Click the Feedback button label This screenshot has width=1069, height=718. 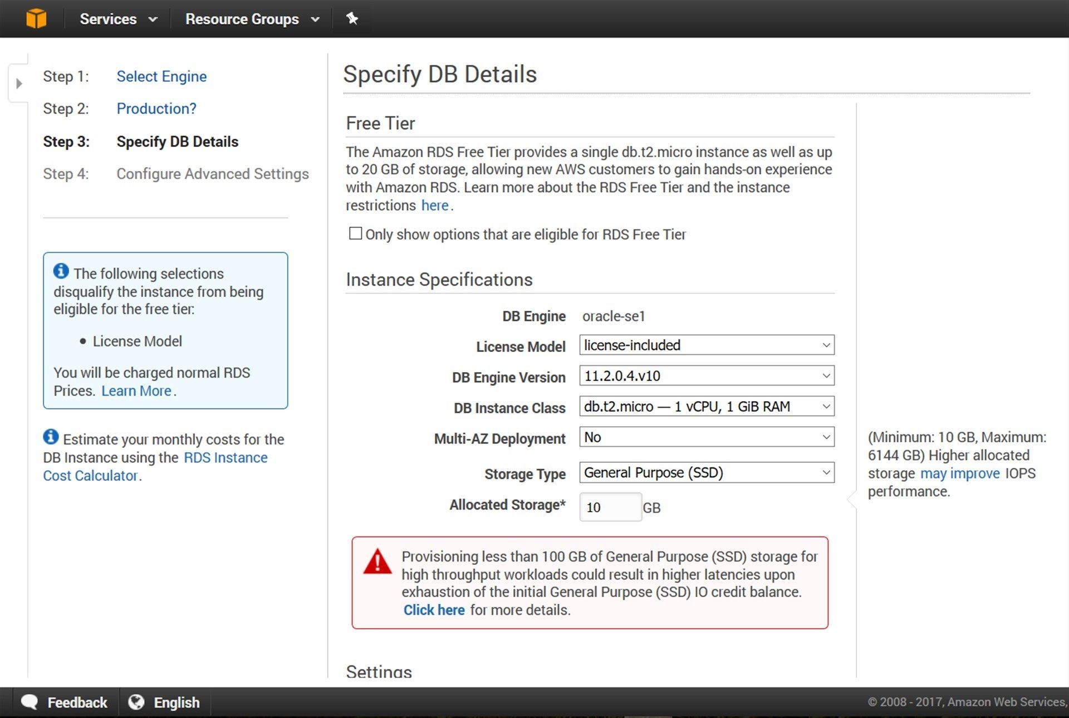(x=77, y=702)
